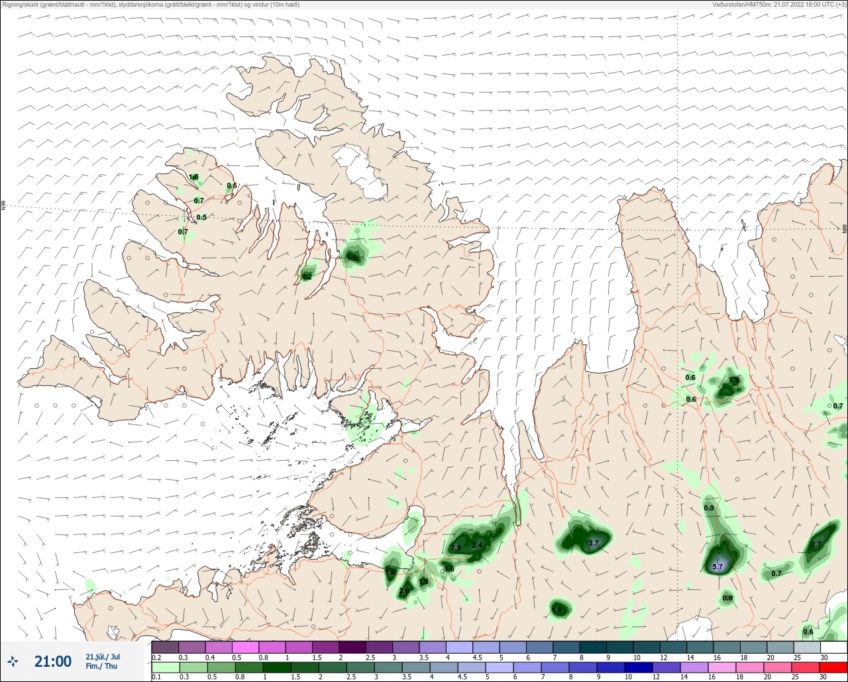Click the 2.4 precipitation value on the map
The height and width of the screenshot is (682, 848).
click(x=477, y=545)
